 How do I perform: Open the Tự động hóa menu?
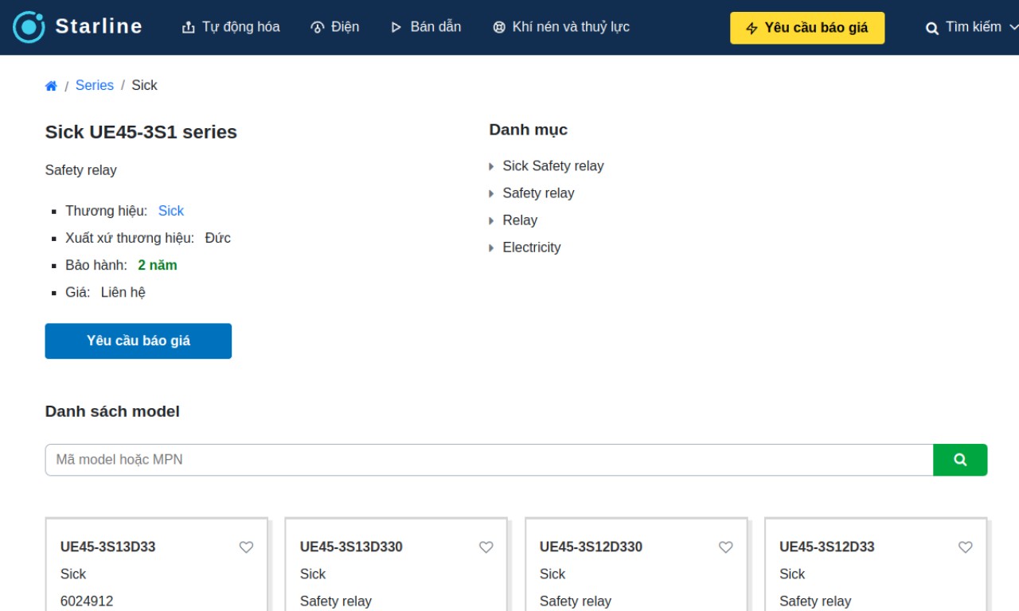tap(231, 27)
